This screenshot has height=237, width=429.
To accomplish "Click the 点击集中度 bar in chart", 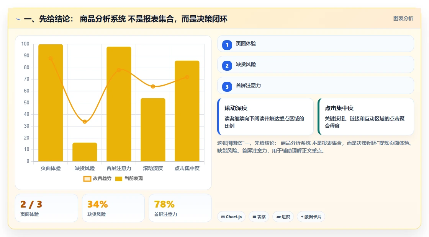I will pyautogui.click(x=187, y=111).
